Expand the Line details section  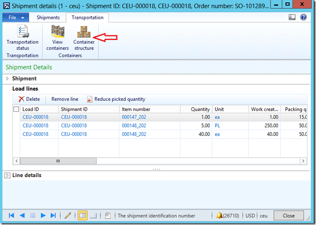click(7, 175)
